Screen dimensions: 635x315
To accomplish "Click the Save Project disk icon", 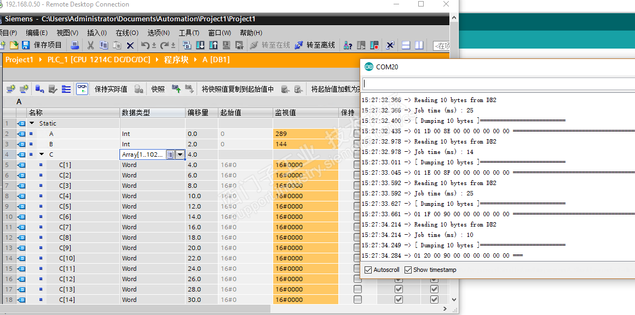I will 25,45.
